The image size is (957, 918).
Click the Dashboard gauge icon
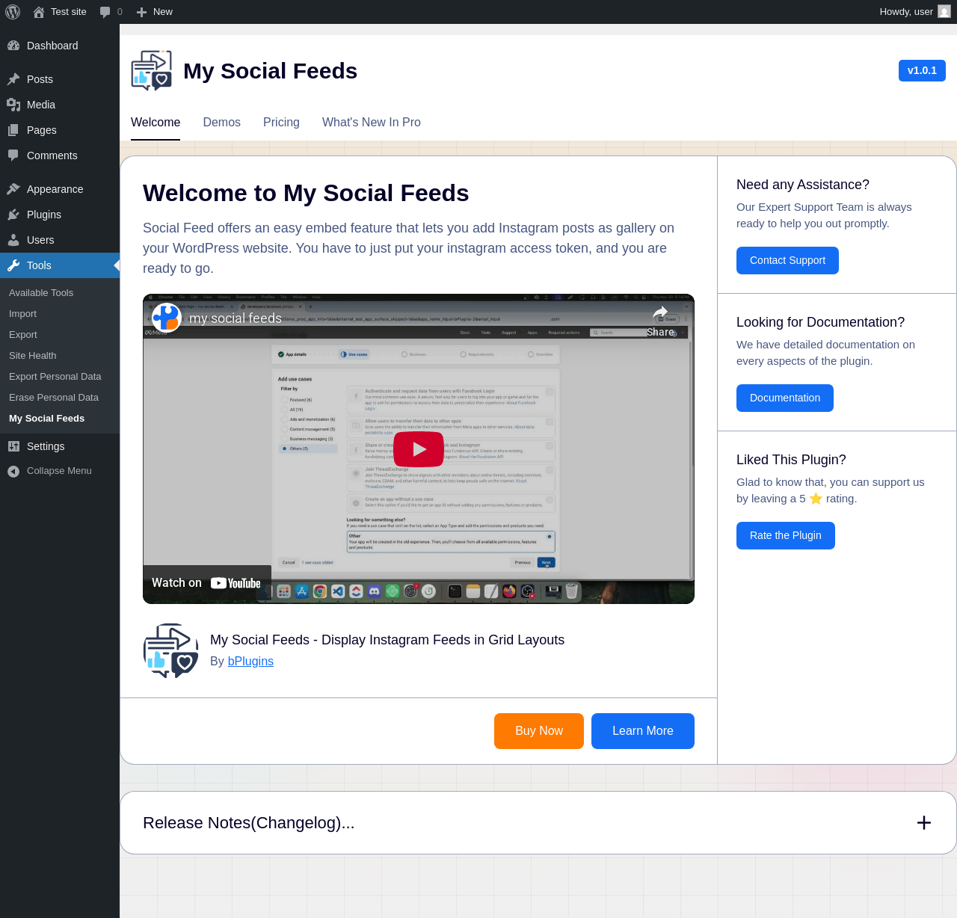point(13,46)
